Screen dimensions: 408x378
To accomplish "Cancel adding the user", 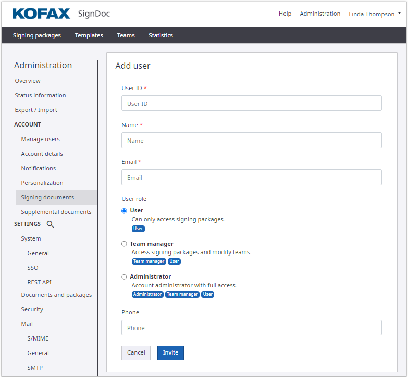I will point(136,353).
